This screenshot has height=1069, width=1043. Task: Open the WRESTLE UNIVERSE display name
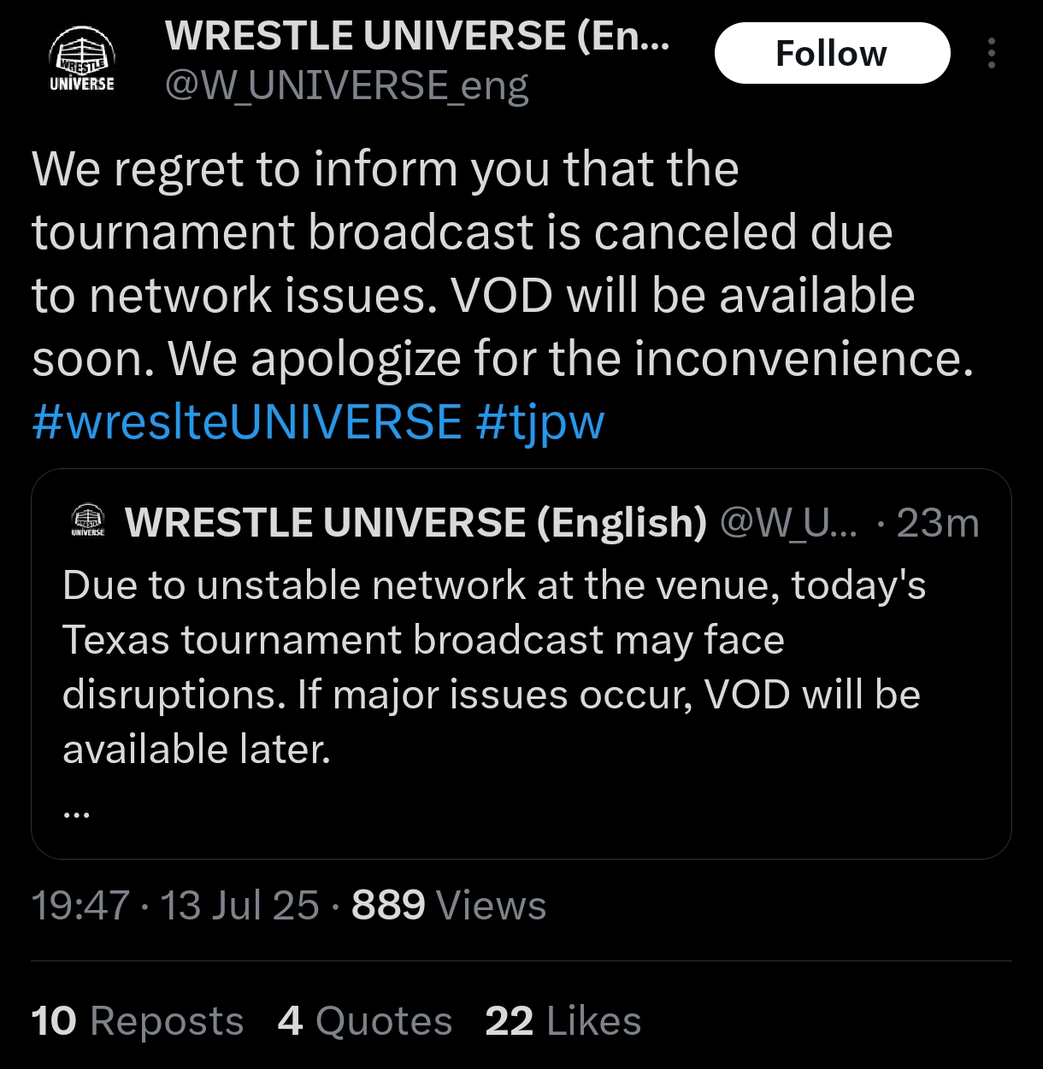tap(416, 37)
